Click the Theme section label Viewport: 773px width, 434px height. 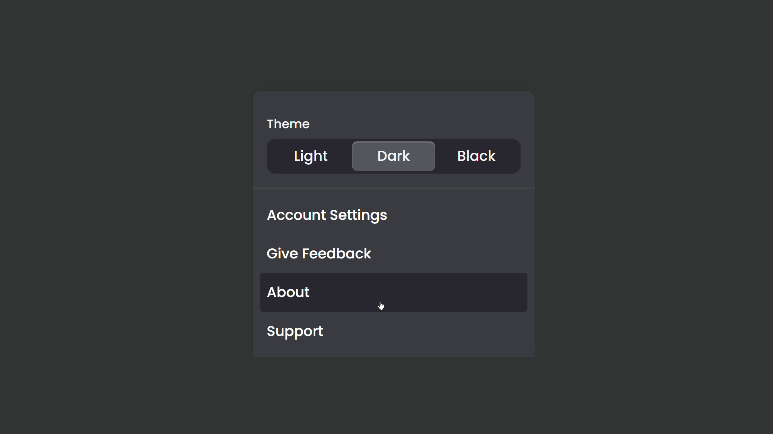[288, 124]
